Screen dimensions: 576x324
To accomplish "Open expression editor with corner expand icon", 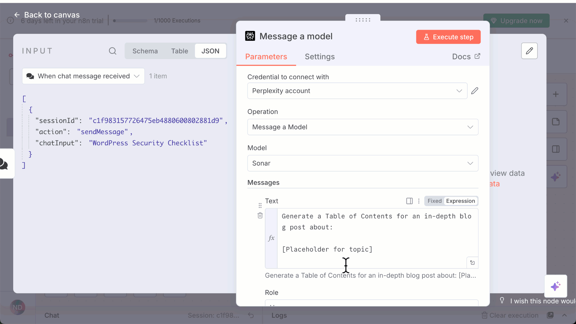I will coord(472,263).
